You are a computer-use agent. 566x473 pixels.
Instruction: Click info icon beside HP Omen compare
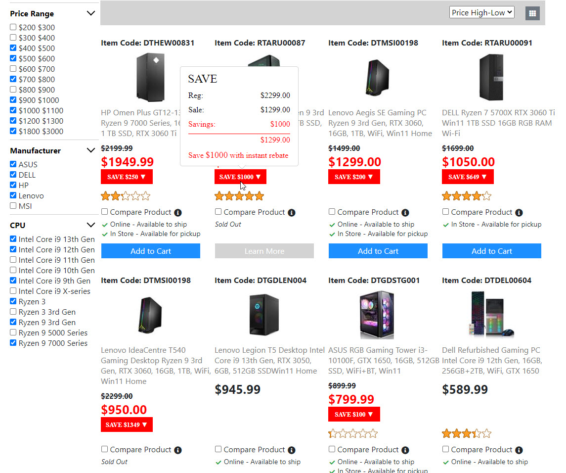pyautogui.click(x=178, y=213)
